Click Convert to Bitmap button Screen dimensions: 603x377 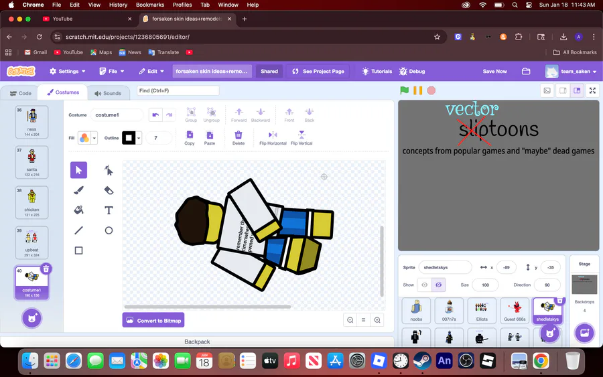[x=153, y=320]
